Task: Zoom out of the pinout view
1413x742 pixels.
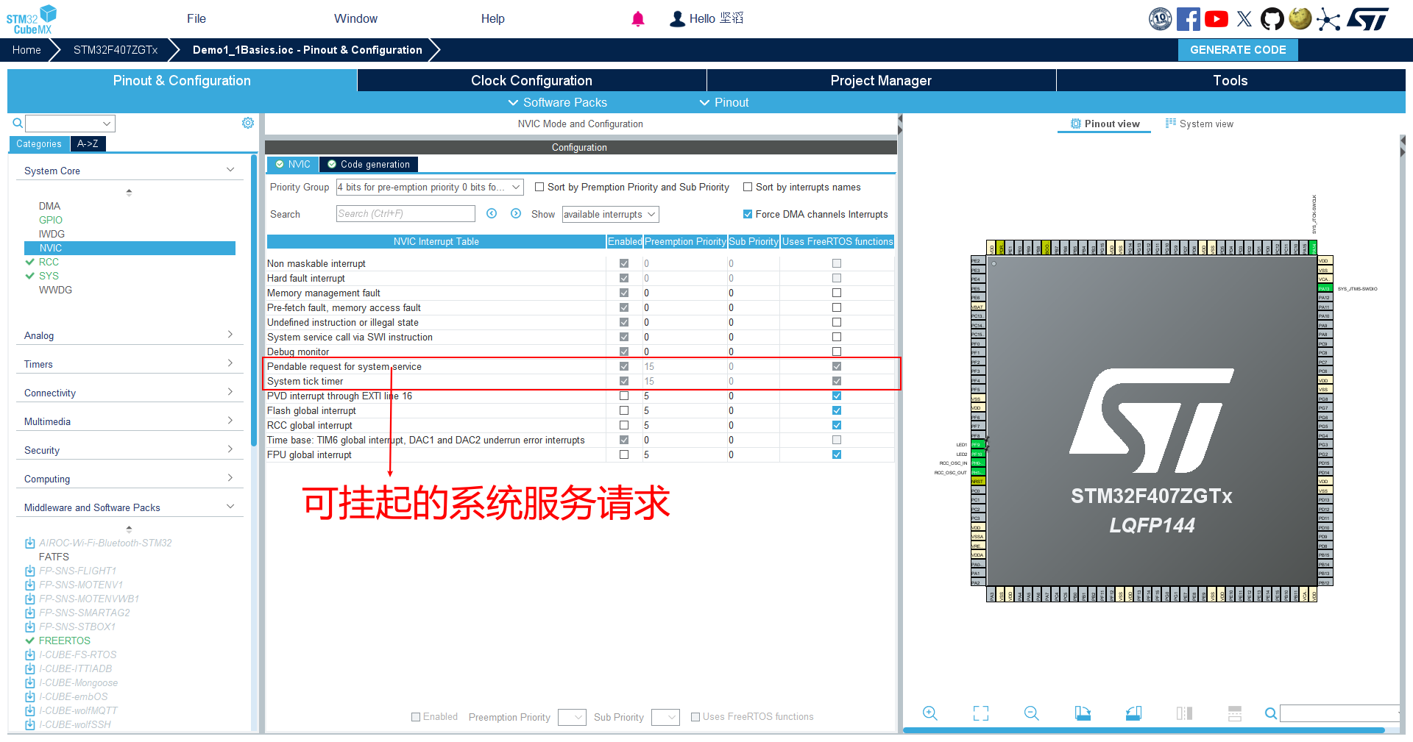Action: click(x=1032, y=713)
